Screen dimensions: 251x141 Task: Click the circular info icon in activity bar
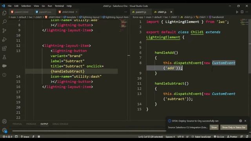tap(4, 75)
